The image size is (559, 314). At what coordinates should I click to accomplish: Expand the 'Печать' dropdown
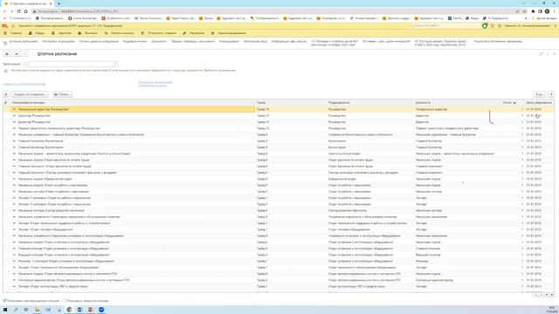click(x=62, y=94)
